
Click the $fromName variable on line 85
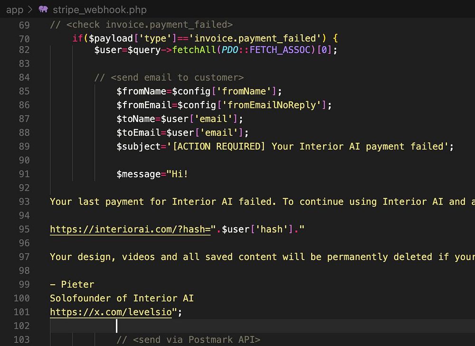click(x=142, y=91)
